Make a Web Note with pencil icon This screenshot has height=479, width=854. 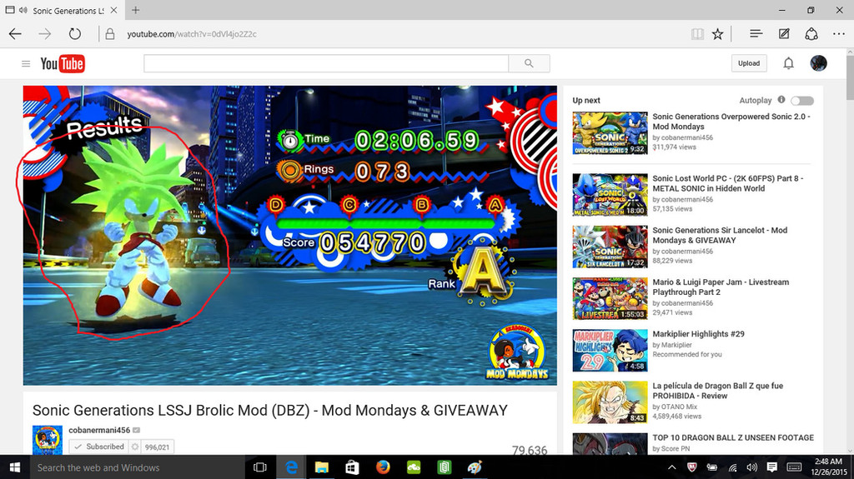pos(784,34)
